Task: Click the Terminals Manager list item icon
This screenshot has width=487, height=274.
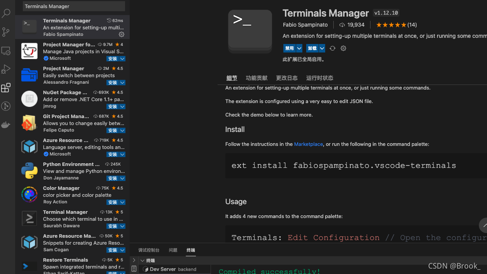Action: (29, 27)
